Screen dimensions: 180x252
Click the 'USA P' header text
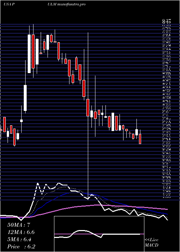click(x=9, y=4)
